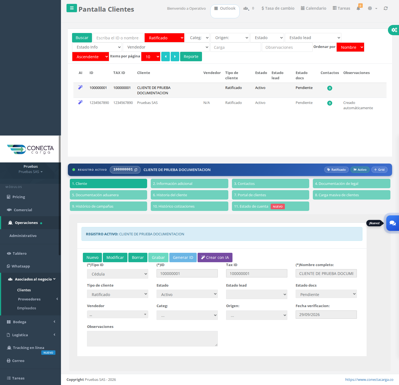Open Clientes in the sidebar submenu
Screen dimensions: 399x385
coord(24,290)
